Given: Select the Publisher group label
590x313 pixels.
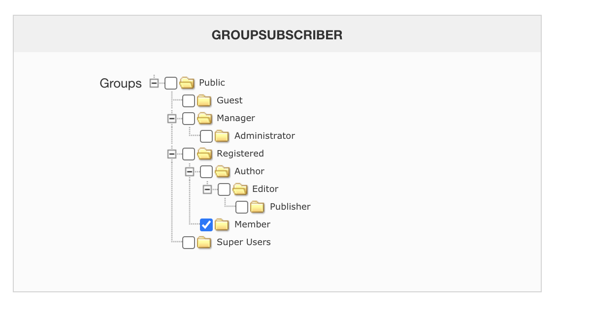Looking at the screenshot, I should point(290,207).
